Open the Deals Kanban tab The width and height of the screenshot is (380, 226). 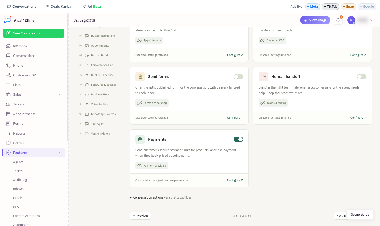point(59,7)
